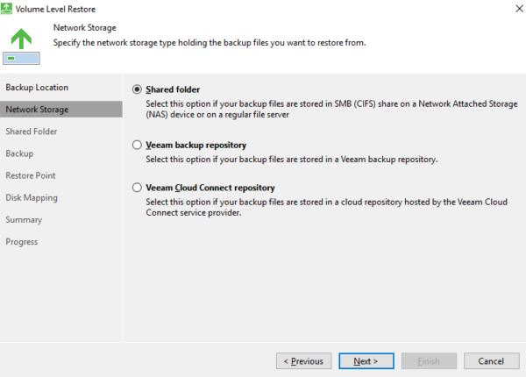Open the Summary step
Viewport: 526px width, 377px height.
point(23,219)
